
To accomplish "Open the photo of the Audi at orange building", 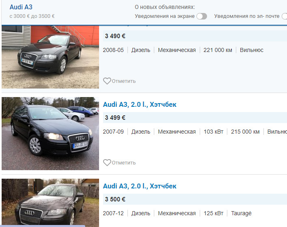I will click(50, 57).
